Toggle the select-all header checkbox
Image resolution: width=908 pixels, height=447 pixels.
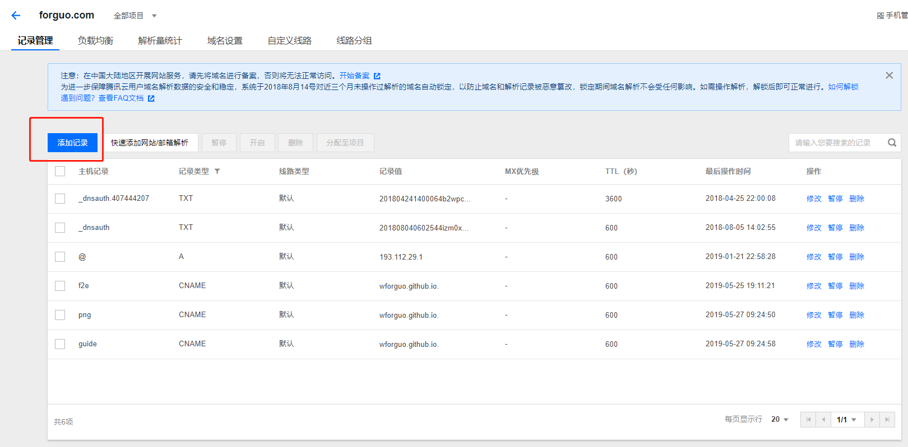pyautogui.click(x=60, y=171)
